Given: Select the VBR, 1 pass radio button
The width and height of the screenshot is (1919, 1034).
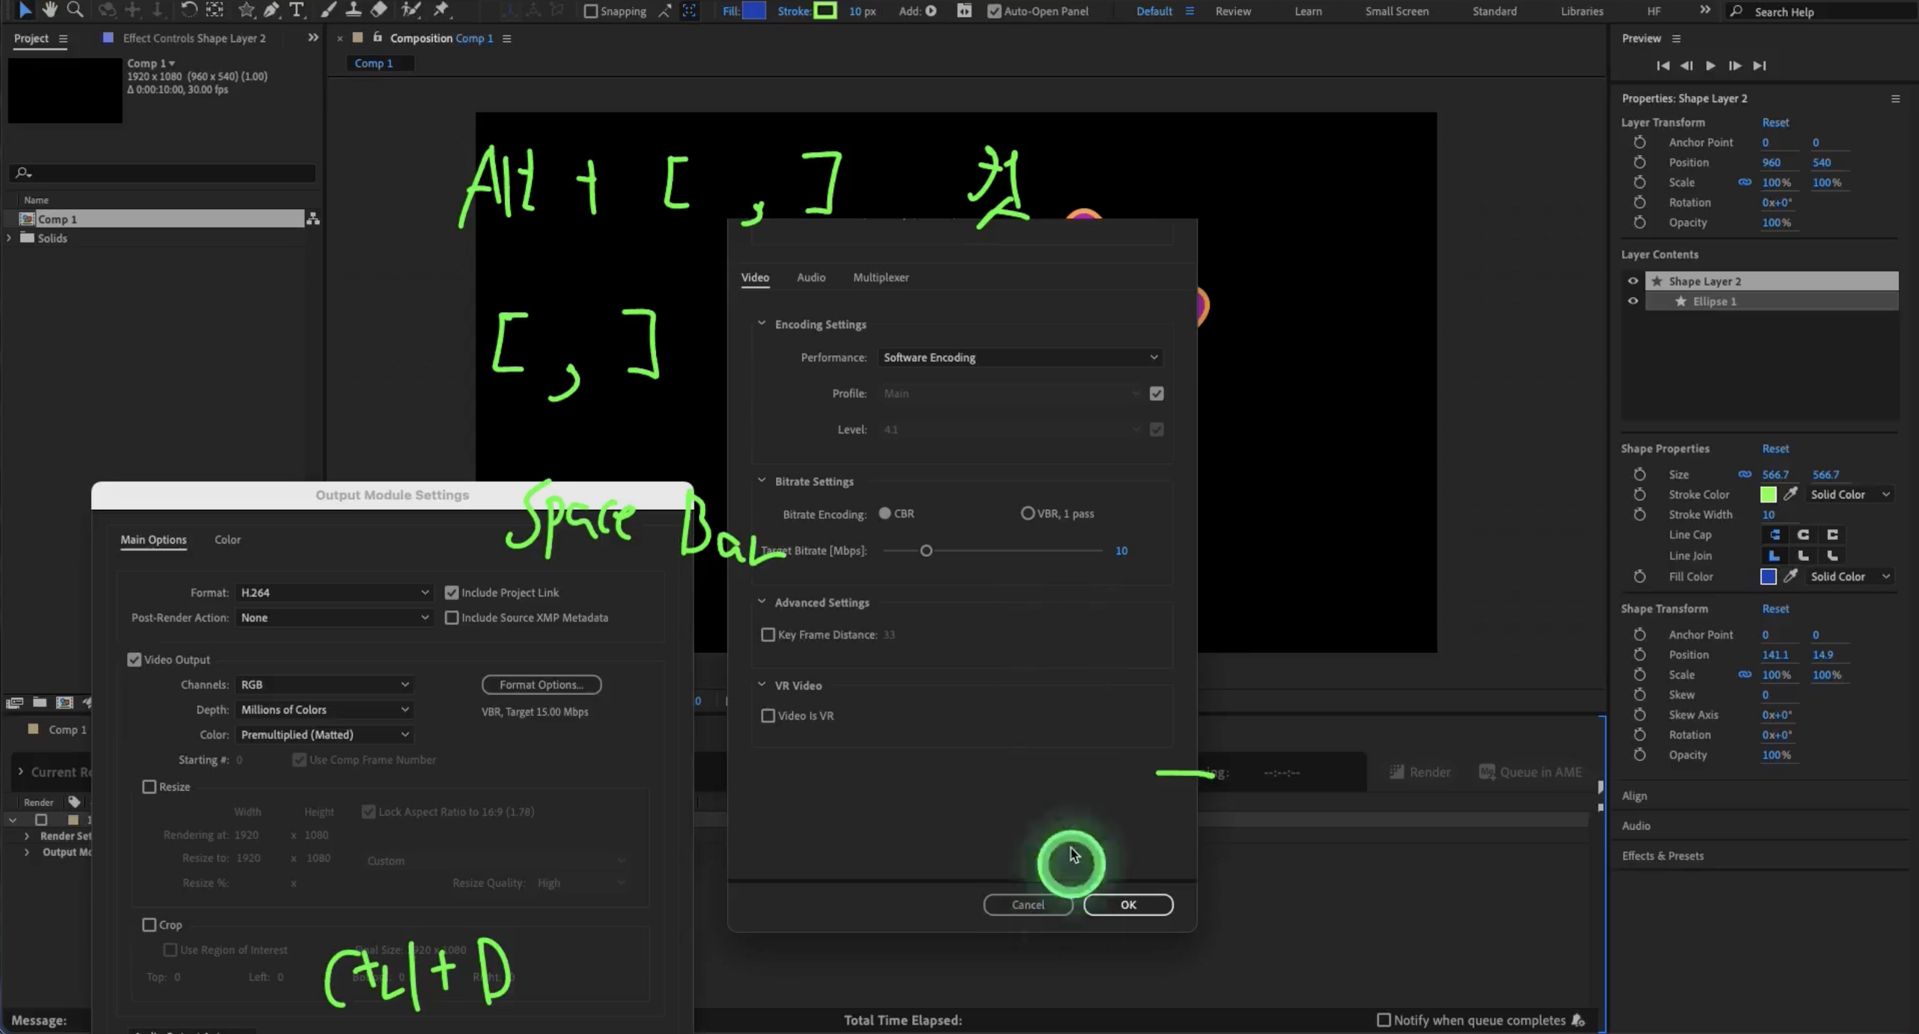Looking at the screenshot, I should (1027, 513).
